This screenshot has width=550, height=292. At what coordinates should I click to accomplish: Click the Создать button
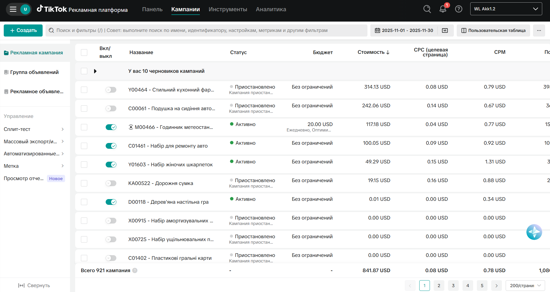[x=23, y=30]
